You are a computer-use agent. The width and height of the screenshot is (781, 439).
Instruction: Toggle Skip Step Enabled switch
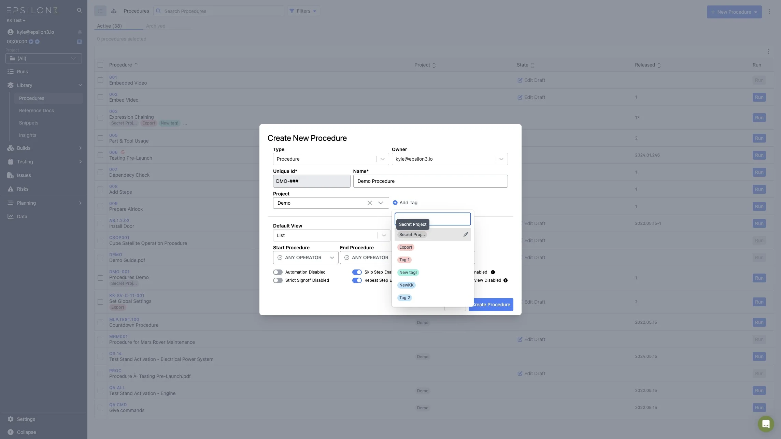[x=357, y=272]
